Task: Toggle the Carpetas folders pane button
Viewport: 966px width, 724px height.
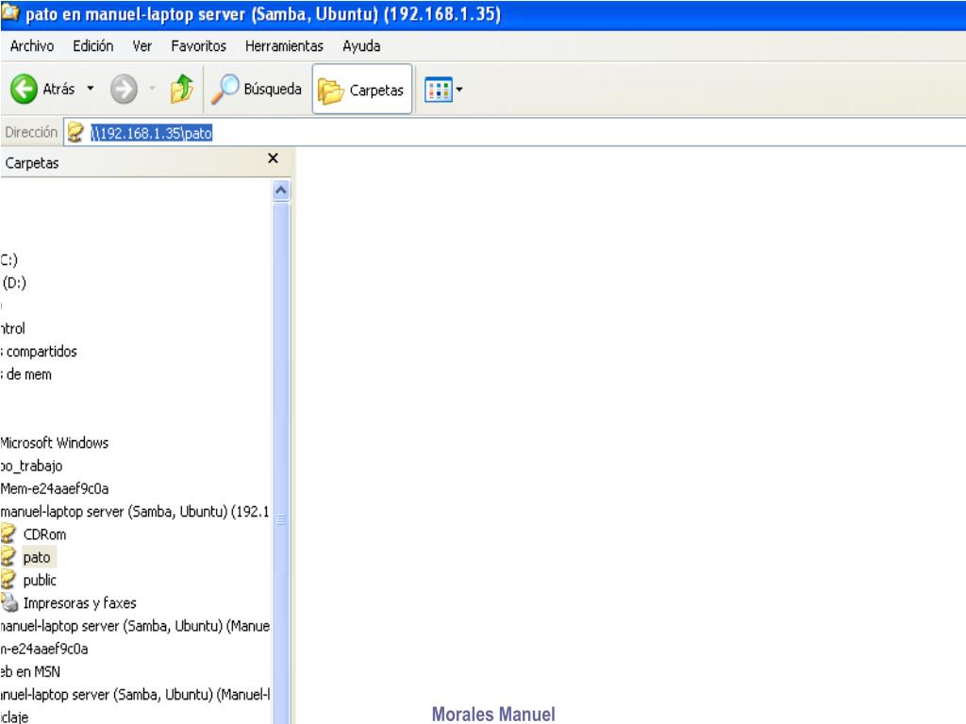Action: [x=361, y=90]
